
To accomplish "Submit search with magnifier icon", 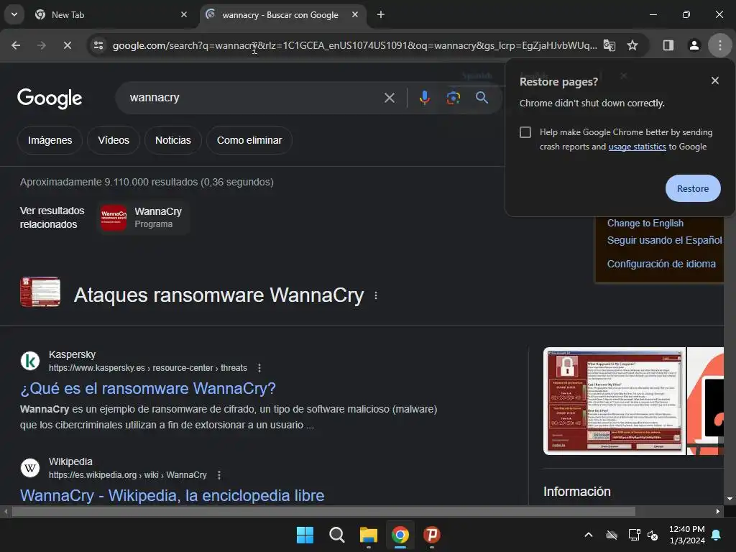I will tap(482, 98).
